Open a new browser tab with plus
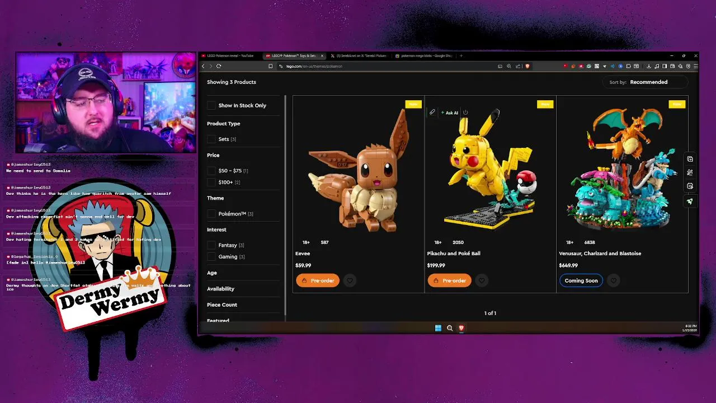 [x=461, y=56]
